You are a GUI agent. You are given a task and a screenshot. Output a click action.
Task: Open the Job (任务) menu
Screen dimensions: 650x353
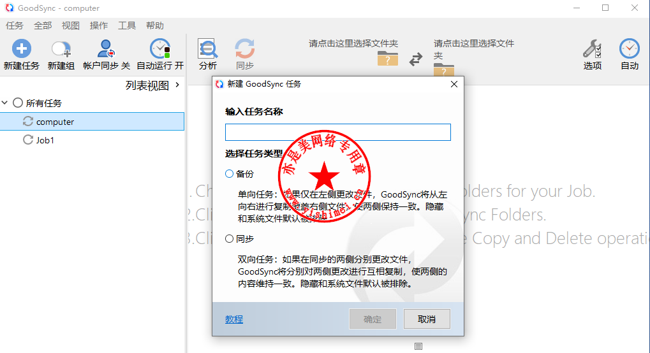coord(15,25)
